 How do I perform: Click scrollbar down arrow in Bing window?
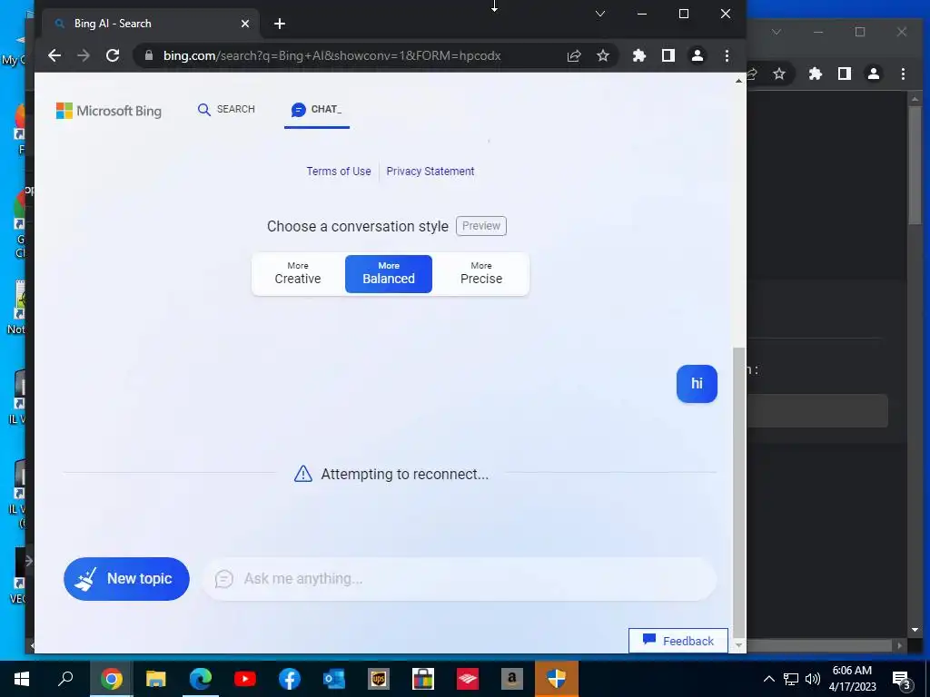(x=738, y=645)
